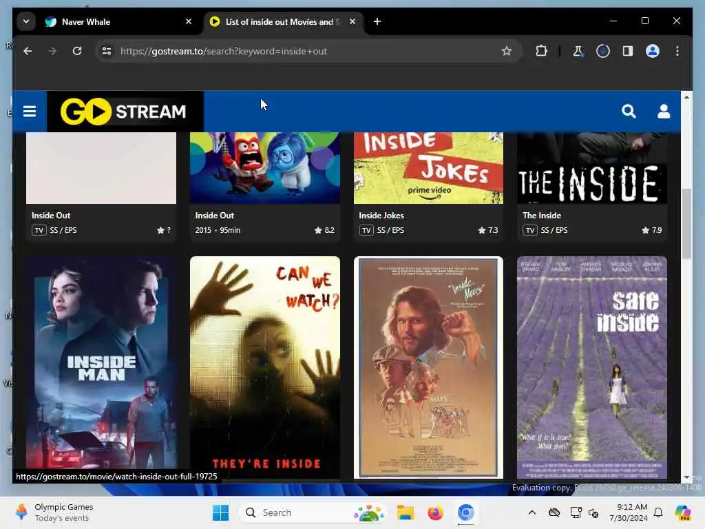Viewport: 705px width, 529px height.
Task: Click the page vertical scrollbar thumb
Action: point(686,224)
